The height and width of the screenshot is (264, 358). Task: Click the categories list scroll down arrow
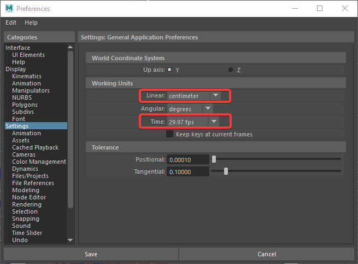pos(71,240)
